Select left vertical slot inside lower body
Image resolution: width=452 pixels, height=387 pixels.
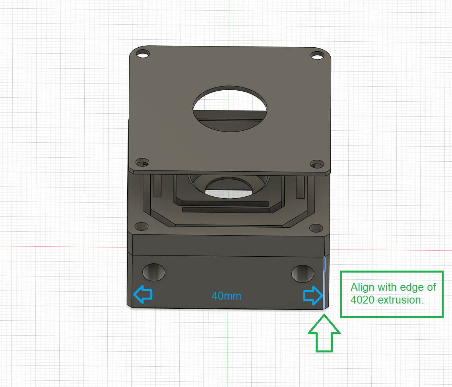click(157, 186)
